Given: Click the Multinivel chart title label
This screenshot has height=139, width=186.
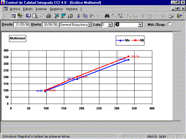Looking at the screenshot, I should [x=17, y=38].
